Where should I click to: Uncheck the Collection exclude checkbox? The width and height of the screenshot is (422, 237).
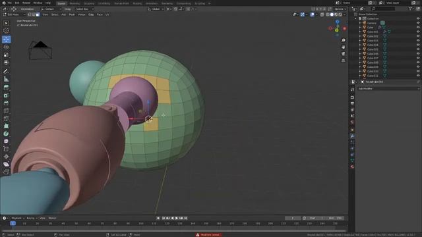tap(360, 18)
